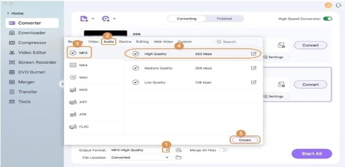The image size is (345, 167).
Task: Select the Audio format tab
Action: coord(109,41)
